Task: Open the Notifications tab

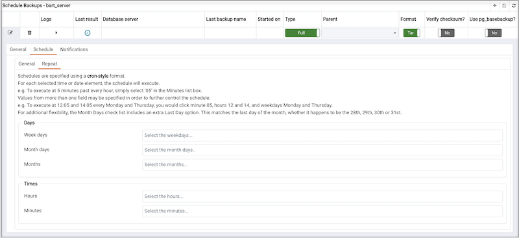Action: [74, 49]
